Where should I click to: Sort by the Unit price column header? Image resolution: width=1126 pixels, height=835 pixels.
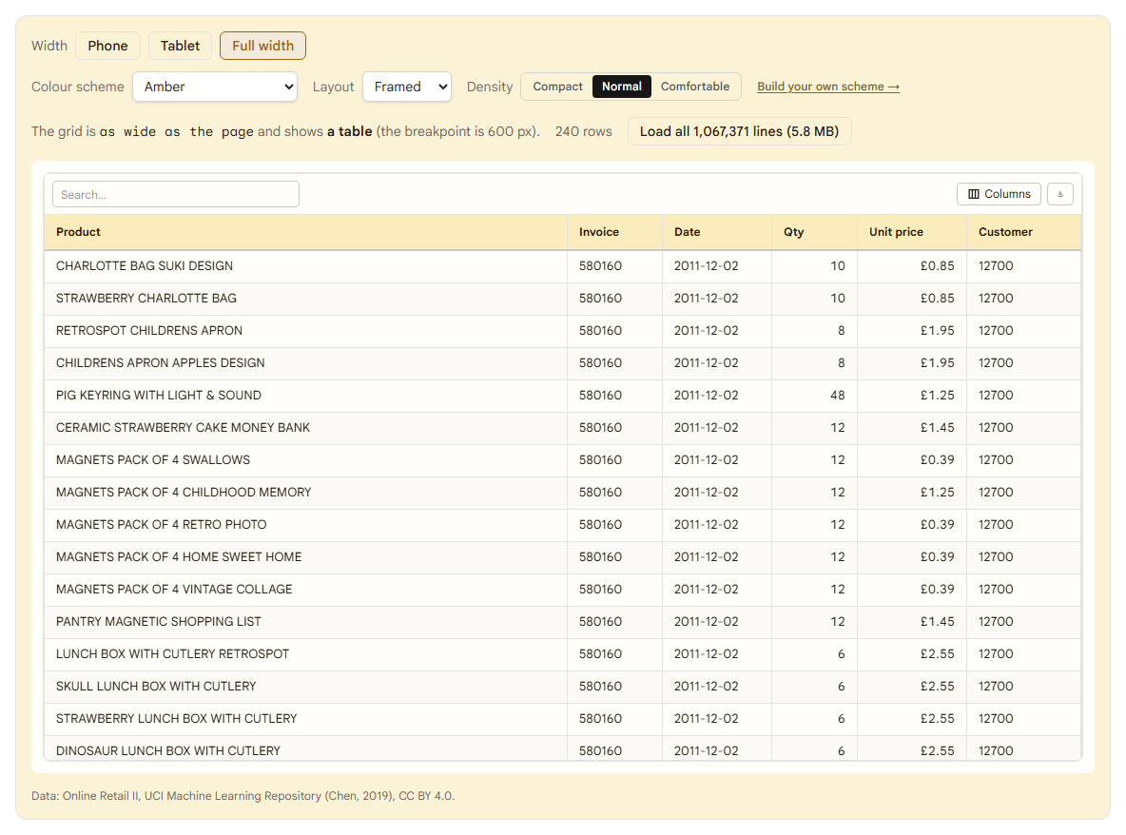point(912,232)
